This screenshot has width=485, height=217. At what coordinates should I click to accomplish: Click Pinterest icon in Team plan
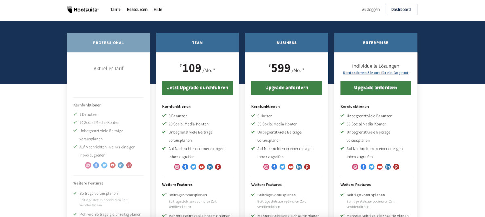[218, 167]
